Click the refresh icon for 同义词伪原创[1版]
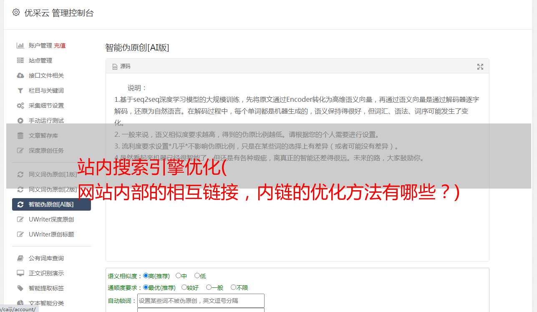Viewport: 537px width, 312px height. point(20,174)
